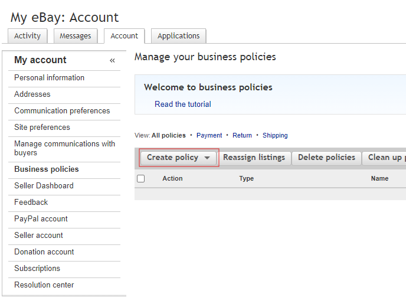
Task: Click the Name column header
Action: pyautogui.click(x=379, y=178)
